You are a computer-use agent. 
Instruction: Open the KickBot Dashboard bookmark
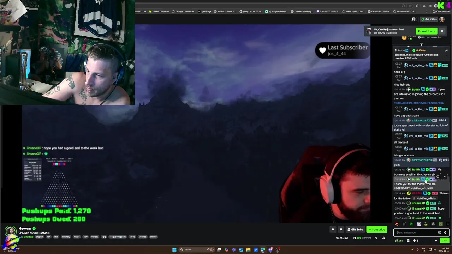click(159, 11)
